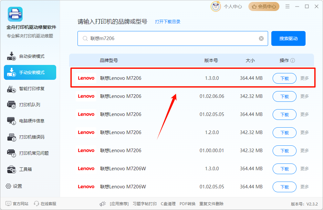This screenshot has height=210, width=323.
Task: Click the 联想m7206 search input field
Action: coord(161,38)
